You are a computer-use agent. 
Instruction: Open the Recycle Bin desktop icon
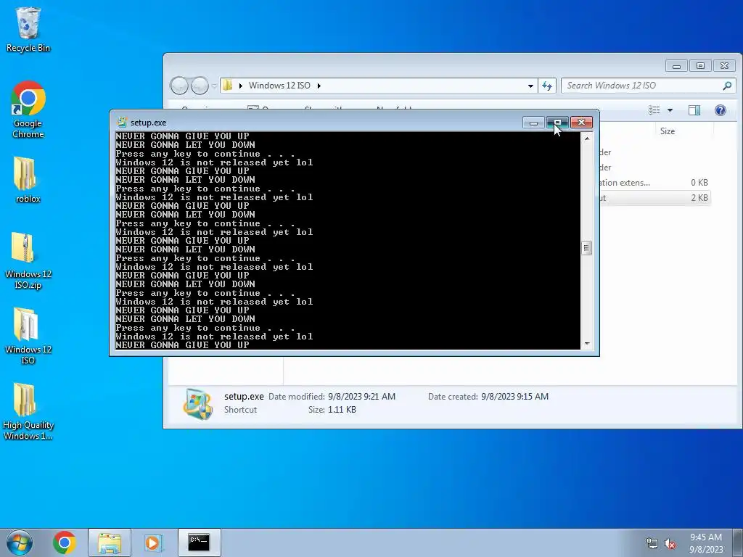coord(28,30)
